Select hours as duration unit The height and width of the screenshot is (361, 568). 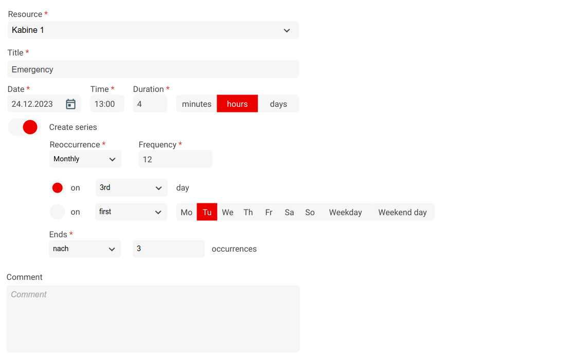(x=237, y=104)
